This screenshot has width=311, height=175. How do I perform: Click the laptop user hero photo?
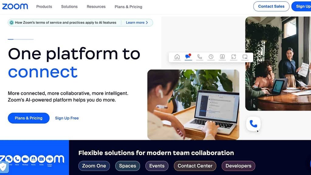click(x=193, y=105)
